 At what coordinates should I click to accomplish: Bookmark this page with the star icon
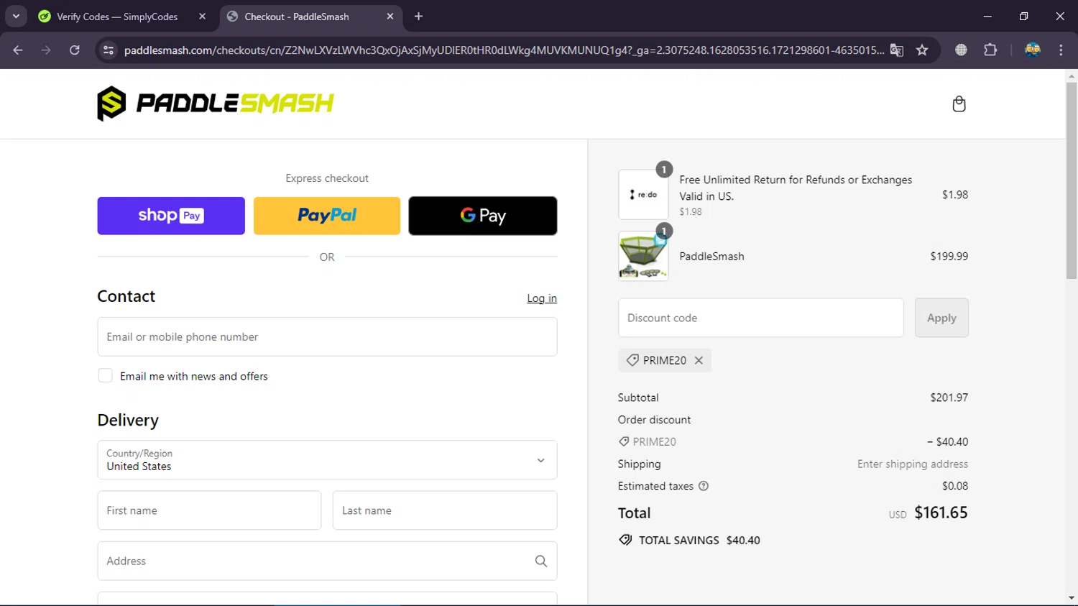click(922, 50)
